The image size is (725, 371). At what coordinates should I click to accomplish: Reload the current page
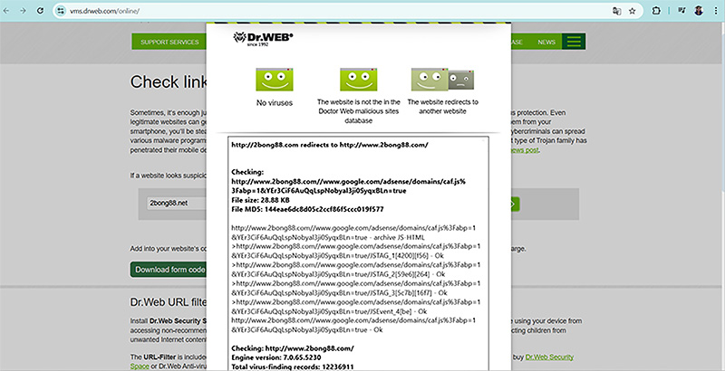coord(40,11)
